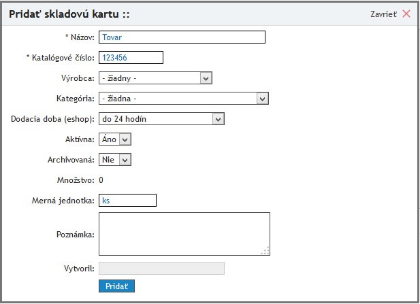Click the Poznámka label text
This screenshot has height=304, width=420.
75,234
